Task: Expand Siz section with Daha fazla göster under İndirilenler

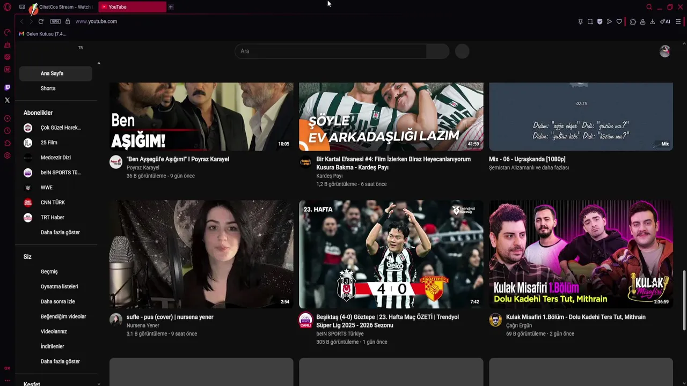Action: 56,362
